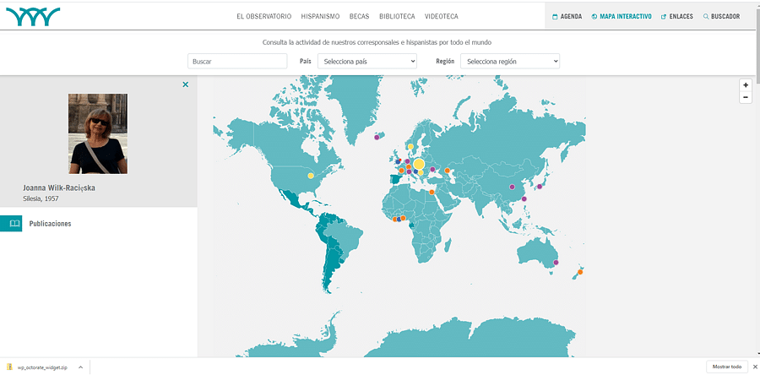The height and width of the screenshot is (375, 760).
Task: Open the El Observatorio menu
Action: click(x=263, y=16)
